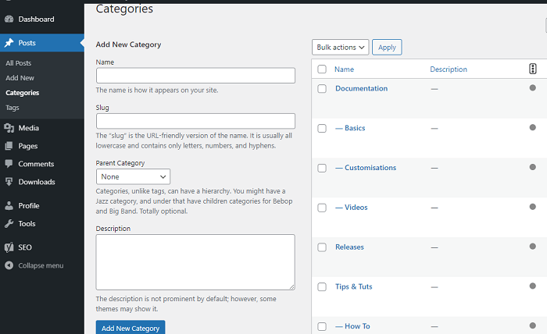
Task: Check the Releases category checkbox
Action: 322,247
